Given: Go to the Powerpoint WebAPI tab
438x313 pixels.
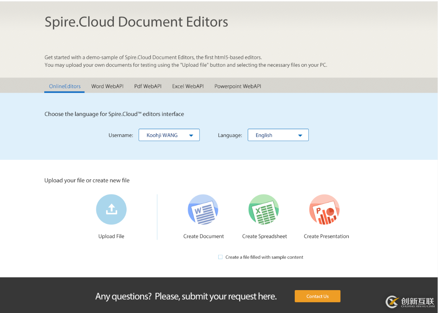Looking at the screenshot, I should coord(238,86).
